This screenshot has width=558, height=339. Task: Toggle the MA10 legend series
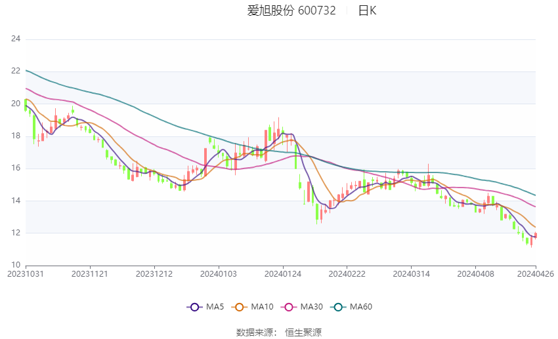pos(252,307)
